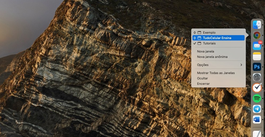Open Photoshop from the dock
265x137 pixels.
pyautogui.click(x=257, y=67)
